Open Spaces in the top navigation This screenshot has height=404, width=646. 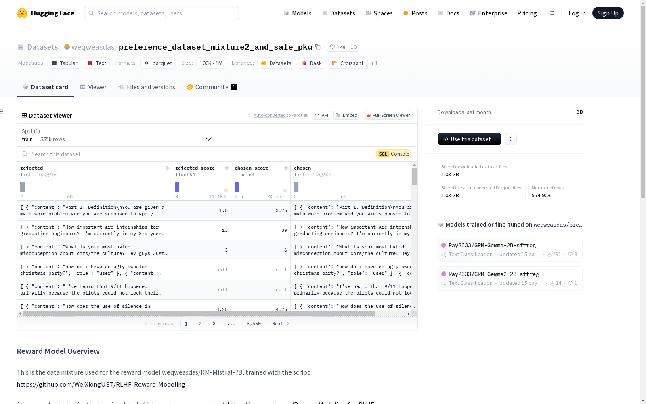click(379, 13)
